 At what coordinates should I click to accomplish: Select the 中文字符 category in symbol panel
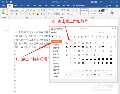[56, 61]
